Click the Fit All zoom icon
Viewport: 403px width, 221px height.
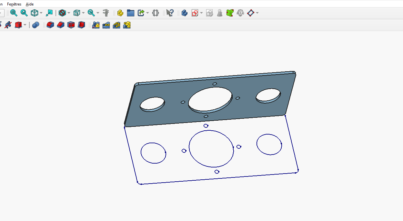[x=14, y=13]
